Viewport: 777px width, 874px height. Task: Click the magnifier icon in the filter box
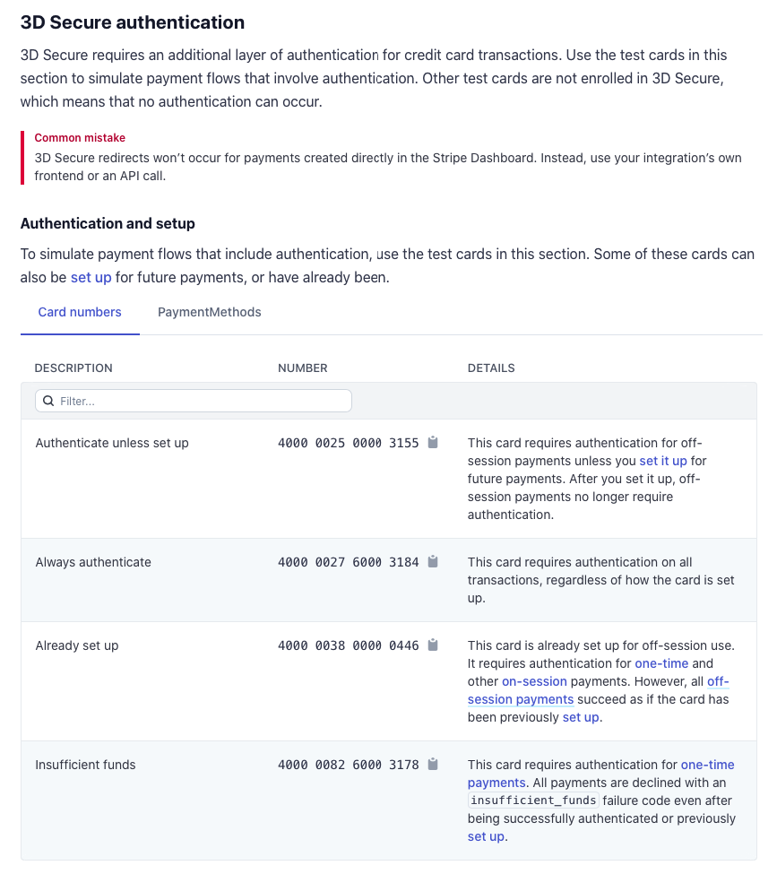click(x=48, y=401)
